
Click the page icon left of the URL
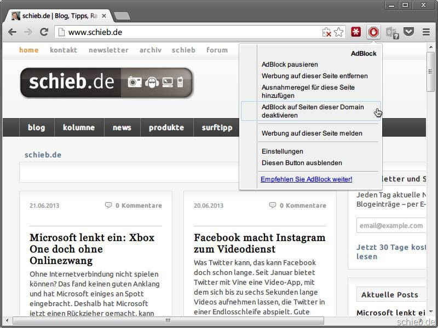pos(61,32)
